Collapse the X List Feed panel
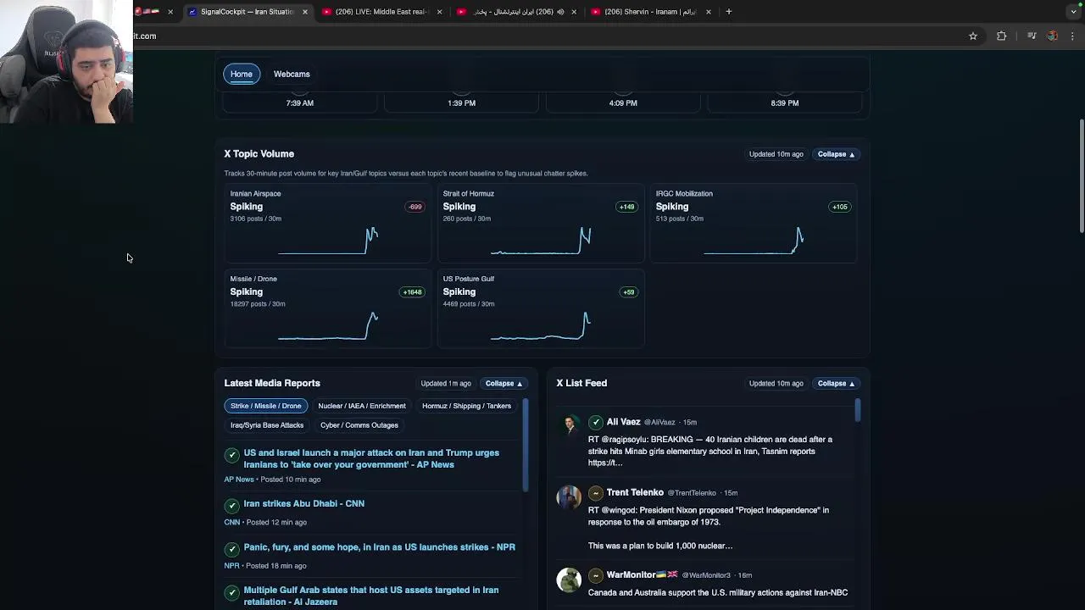Screen dimensions: 1085x610 [x=836, y=384]
